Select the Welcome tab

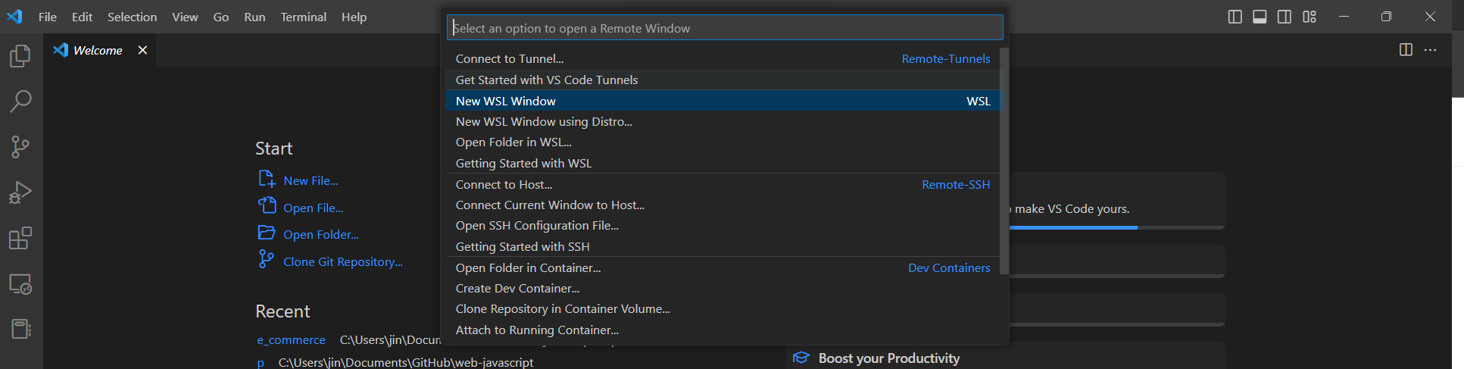[x=98, y=50]
